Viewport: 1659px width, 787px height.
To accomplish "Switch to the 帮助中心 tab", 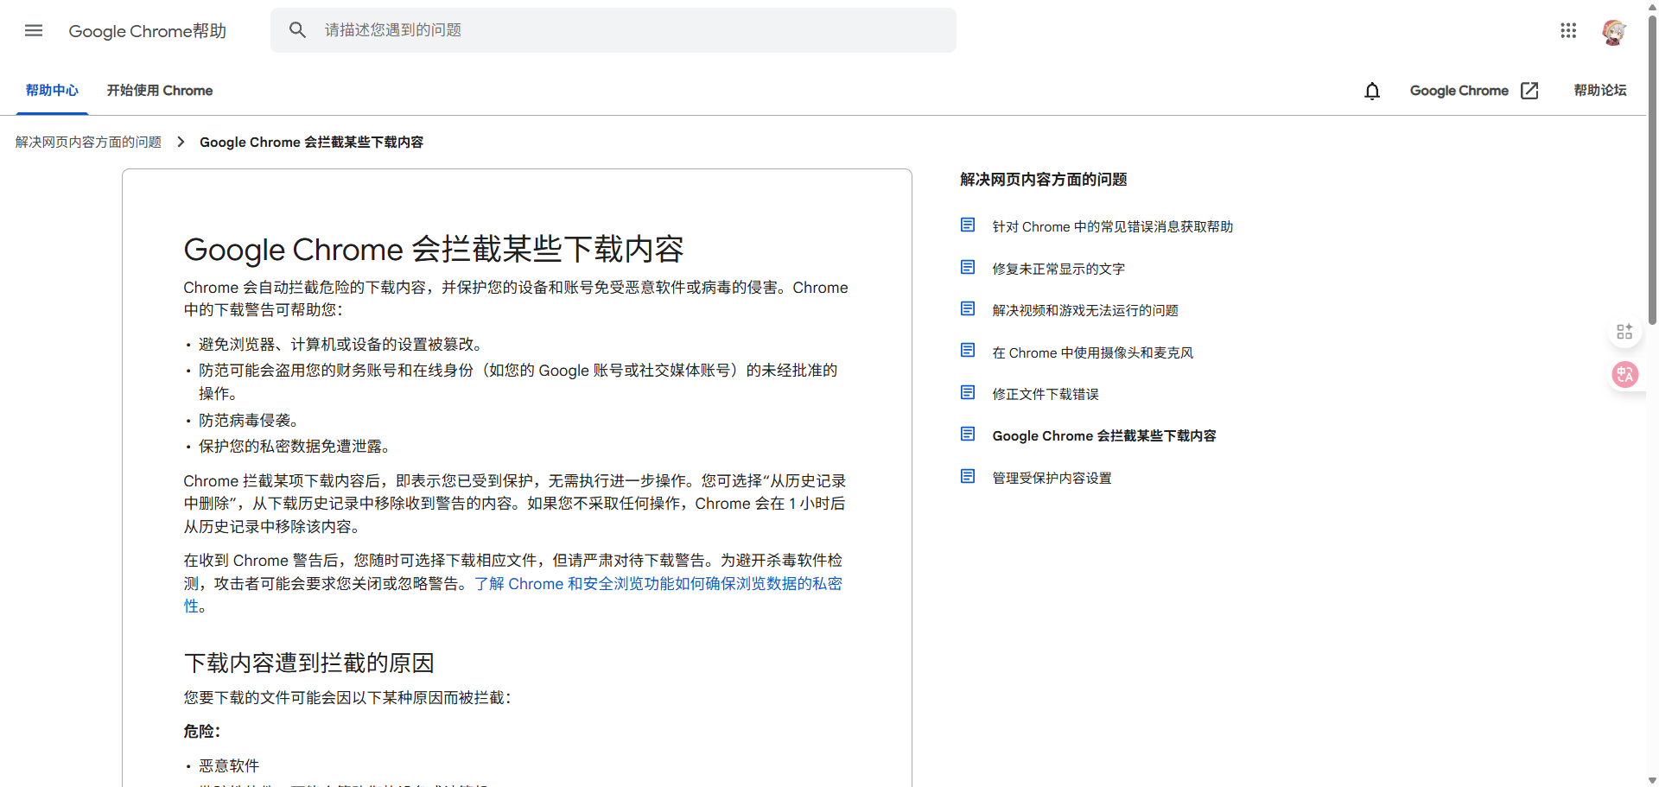I will pos(52,91).
